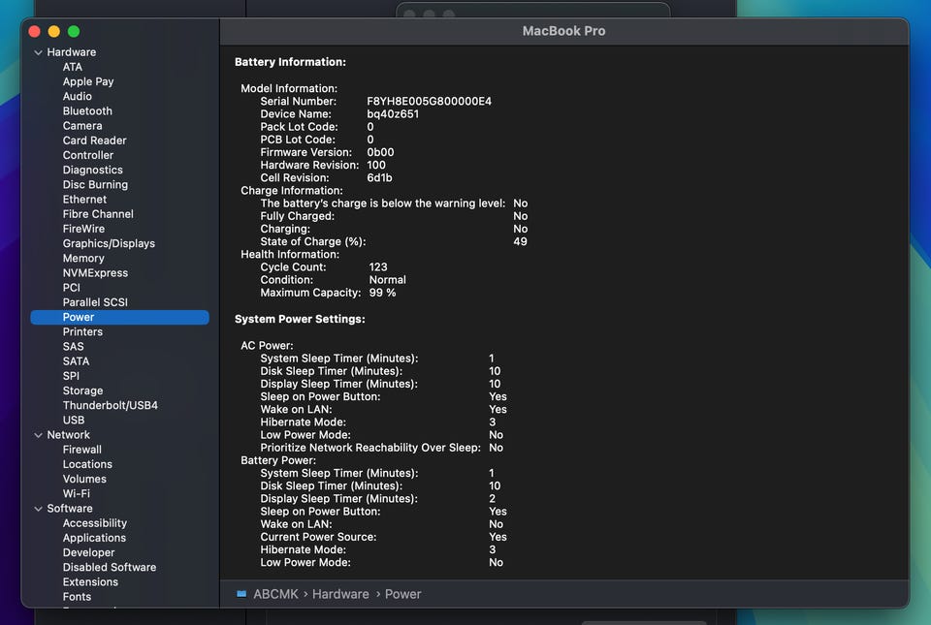Click Hardware in the bottom path bar
The width and height of the screenshot is (931, 625).
click(x=340, y=594)
